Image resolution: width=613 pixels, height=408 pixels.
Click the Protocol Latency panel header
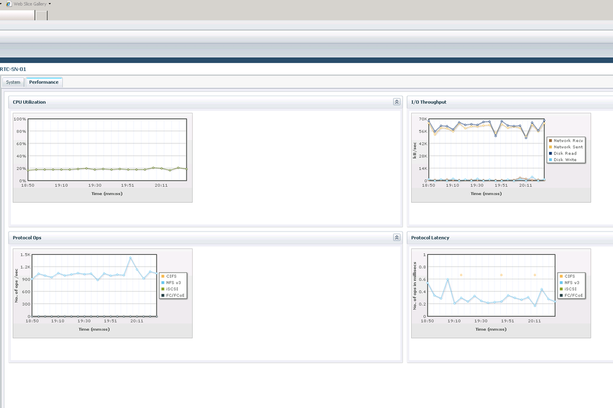430,237
